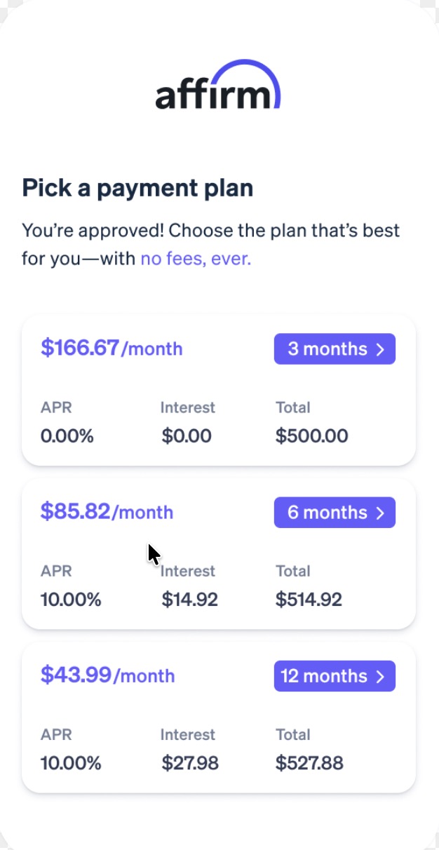Click the "Pick a payment plan" heading
Screen dimensions: 439x850
point(137,188)
